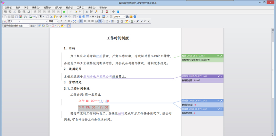Click the numbered list icon

[107, 21]
